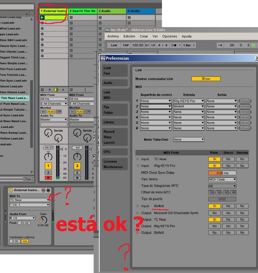Activate track 1 with yellow button

[x=48, y=166]
